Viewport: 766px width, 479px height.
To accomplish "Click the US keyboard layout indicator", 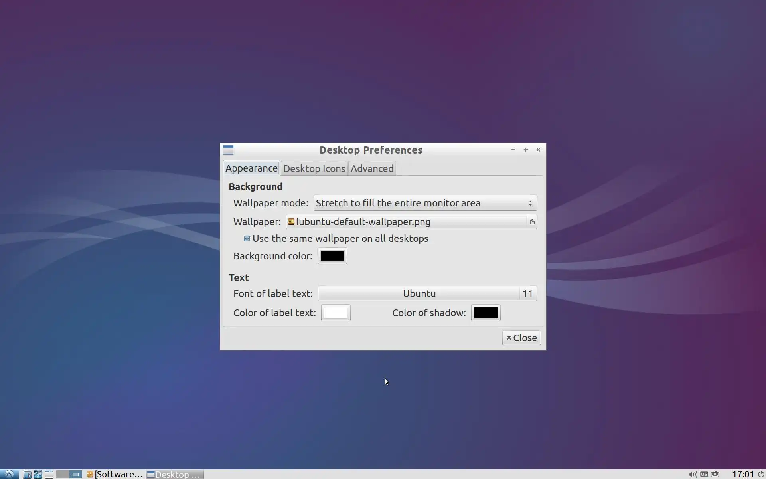I will pos(704,474).
